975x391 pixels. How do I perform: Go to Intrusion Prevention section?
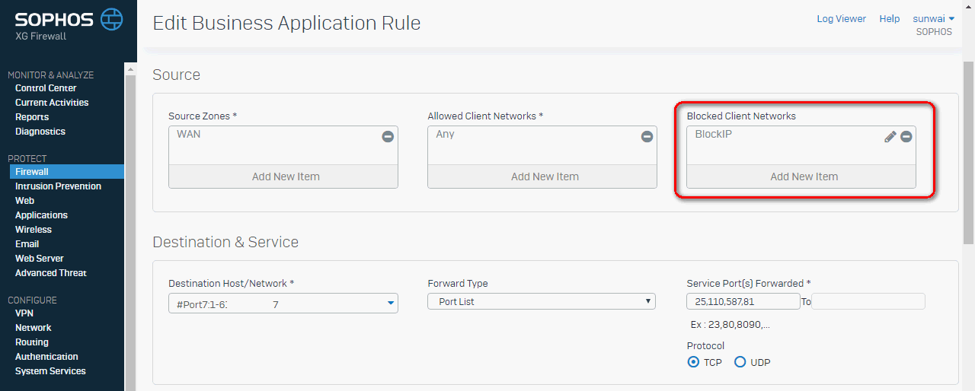click(58, 186)
